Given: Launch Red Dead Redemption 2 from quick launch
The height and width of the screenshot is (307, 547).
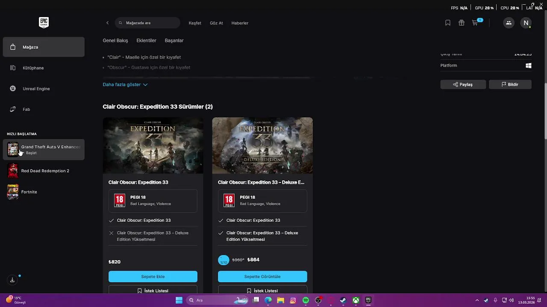Looking at the screenshot, I should point(44,171).
